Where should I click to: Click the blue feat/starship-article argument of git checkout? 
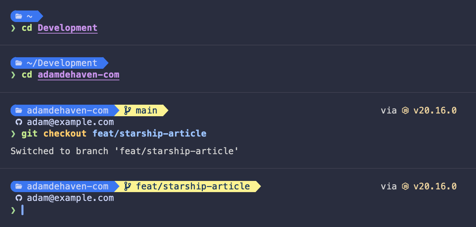pos(149,133)
